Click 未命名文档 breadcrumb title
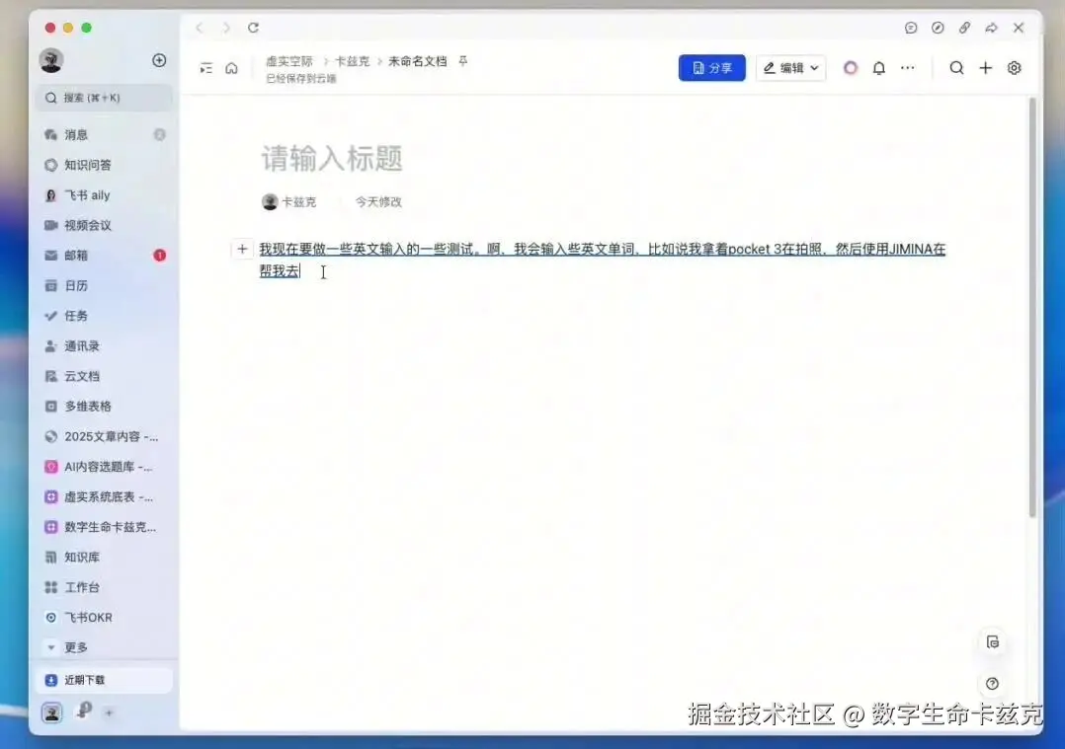1065x749 pixels. coord(417,61)
